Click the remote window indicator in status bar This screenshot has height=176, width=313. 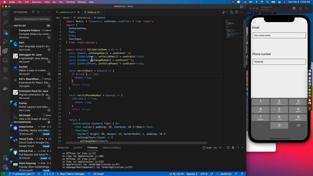pos(3,174)
